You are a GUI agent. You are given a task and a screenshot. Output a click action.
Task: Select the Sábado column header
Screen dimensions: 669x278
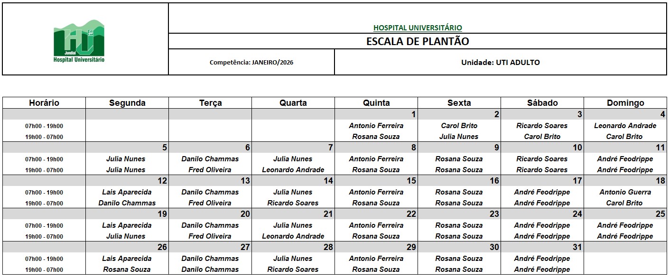[542, 103]
